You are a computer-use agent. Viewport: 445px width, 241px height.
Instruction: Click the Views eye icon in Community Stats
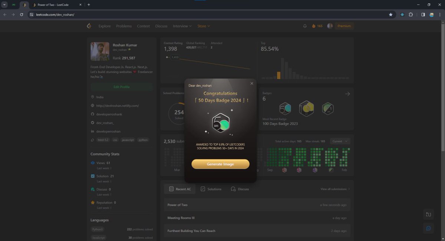[x=93, y=163]
